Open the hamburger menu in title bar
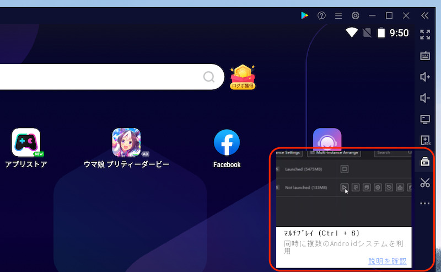The image size is (441, 272). [338, 15]
